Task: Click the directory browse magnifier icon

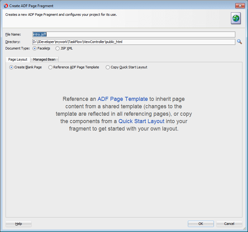Action: [x=239, y=42]
